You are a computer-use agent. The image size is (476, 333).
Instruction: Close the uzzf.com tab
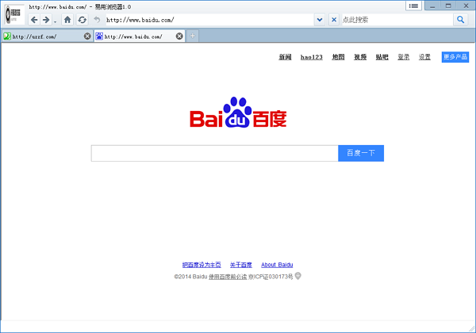pyautogui.click(x=87, y=36)
